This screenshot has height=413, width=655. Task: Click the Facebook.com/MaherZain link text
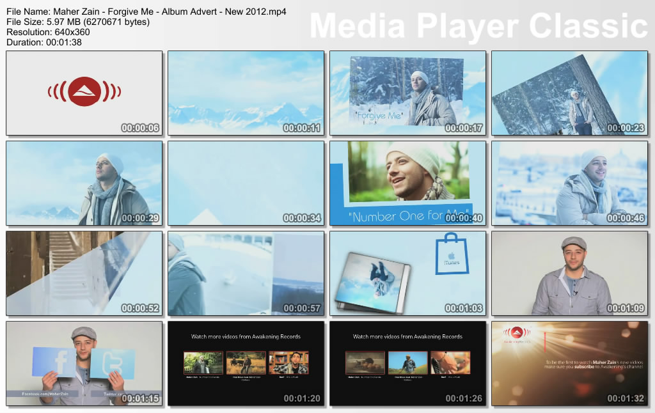tap(37, 394)
